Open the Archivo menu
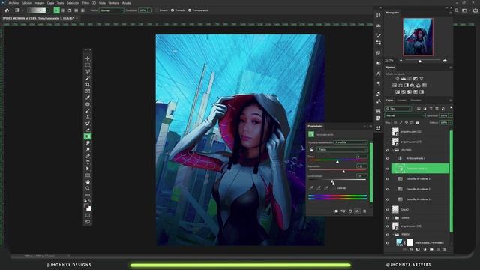The width and height of the screenshot is (480, 270). (x=13, y=3)
